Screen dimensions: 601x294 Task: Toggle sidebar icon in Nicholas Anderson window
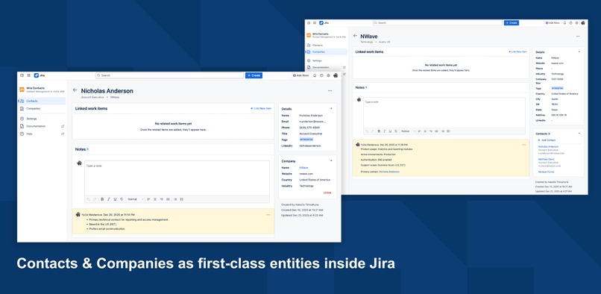(x=22, y=75)
